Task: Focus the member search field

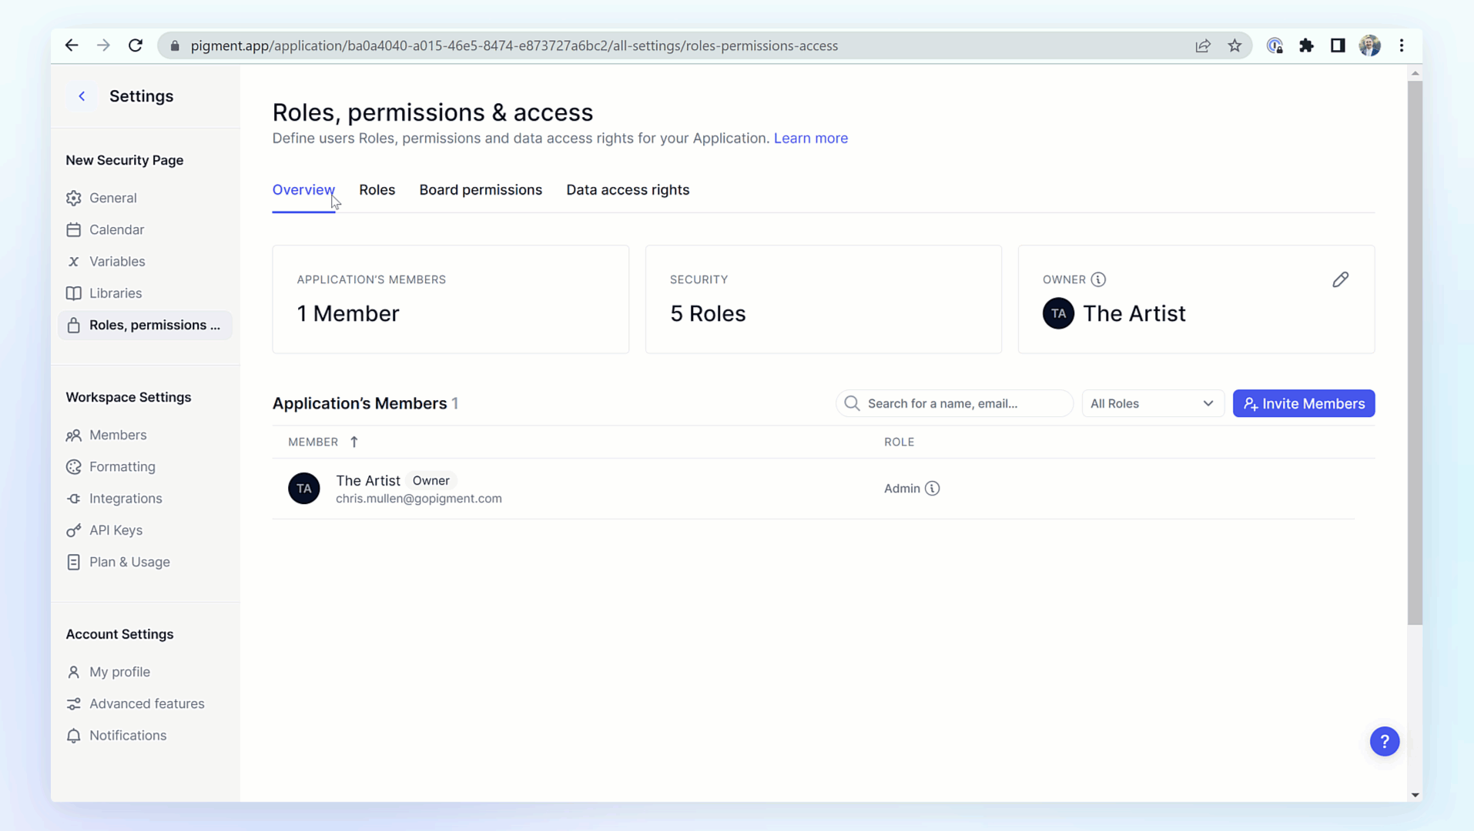Action: click(x=954, y=403)
